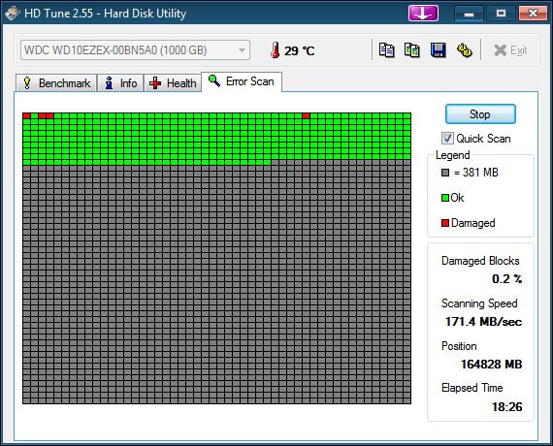
Task: Click the green Ok legend swatch
Action: click(445, 198)
